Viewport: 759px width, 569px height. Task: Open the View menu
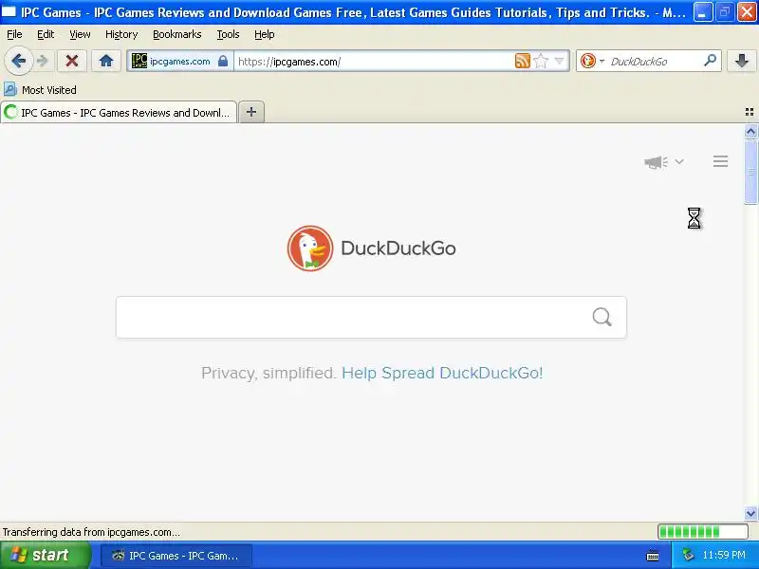pyautogui.click(x=80, y=34)
